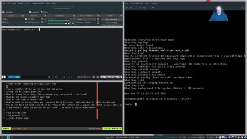Select the ssh tmux window tab
This screenshot has height=139, width=247.
pyautogui.click(x=14, y=77)
